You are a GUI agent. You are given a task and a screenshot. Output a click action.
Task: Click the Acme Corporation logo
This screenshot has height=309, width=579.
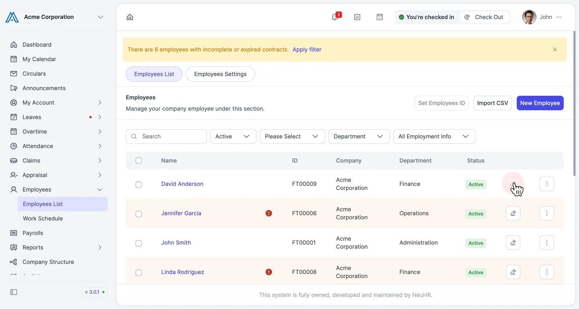coord(12,17)
